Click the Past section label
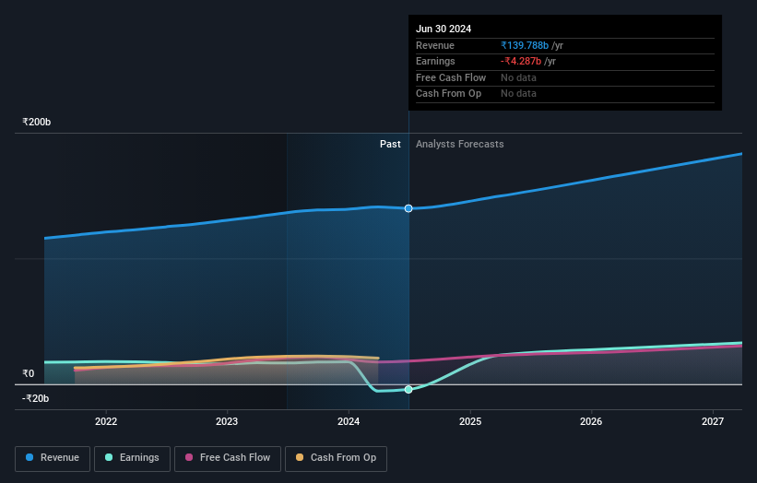Viewport: 757px width, 483px height. pos(390,145)
